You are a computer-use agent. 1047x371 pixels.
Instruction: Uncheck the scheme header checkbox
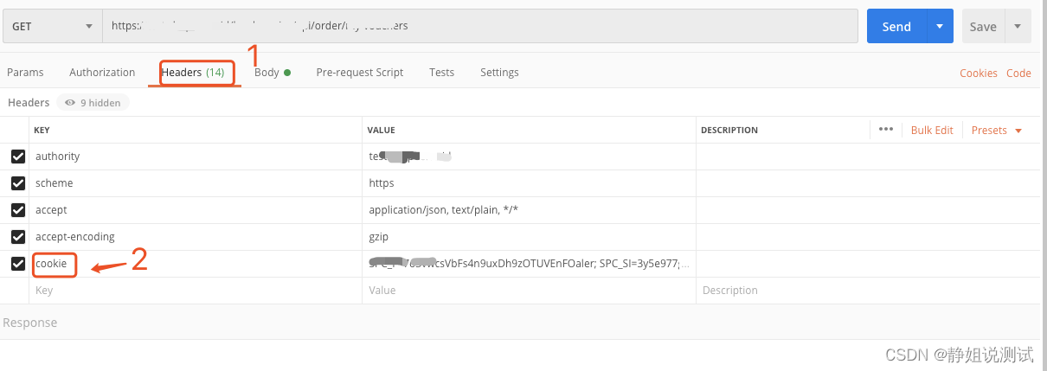tap(17, 183)
